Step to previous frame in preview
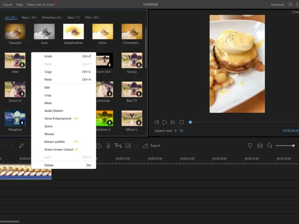 coord(157,122)
